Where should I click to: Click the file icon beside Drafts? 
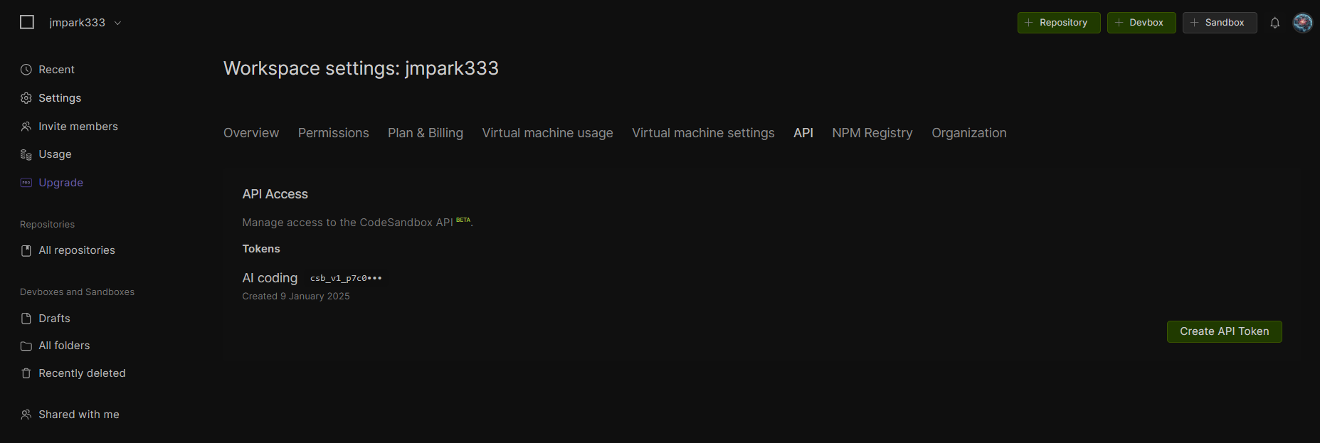pos(26,319)
